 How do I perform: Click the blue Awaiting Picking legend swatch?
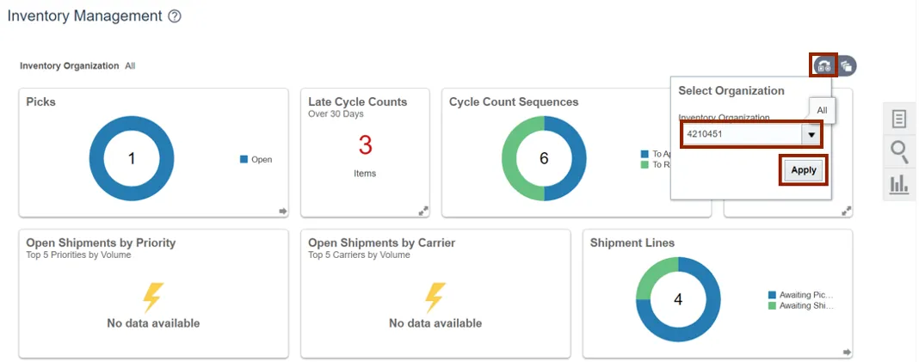pos(773,295)
